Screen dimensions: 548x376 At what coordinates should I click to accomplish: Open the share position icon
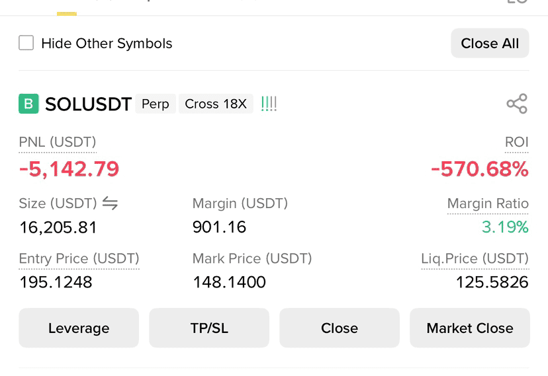(517, 104)
